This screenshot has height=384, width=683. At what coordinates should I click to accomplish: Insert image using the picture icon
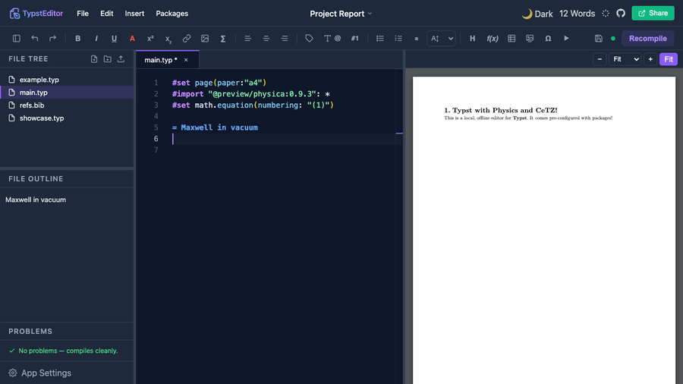pos(205,38)
